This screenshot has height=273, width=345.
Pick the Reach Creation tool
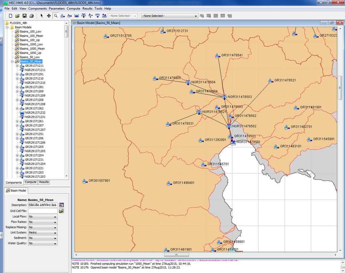(x=70, y=16)
